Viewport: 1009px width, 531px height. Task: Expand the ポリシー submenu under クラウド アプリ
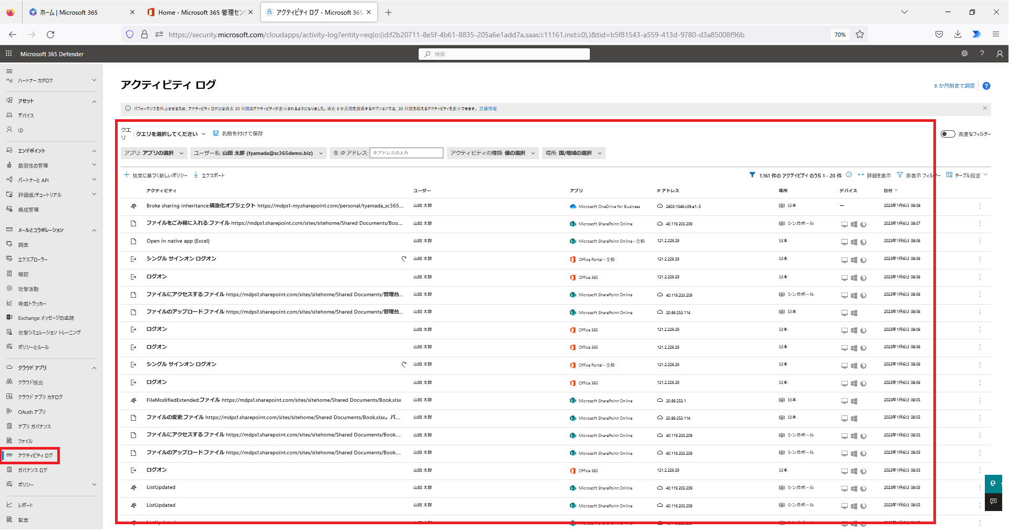coord(94,484)
